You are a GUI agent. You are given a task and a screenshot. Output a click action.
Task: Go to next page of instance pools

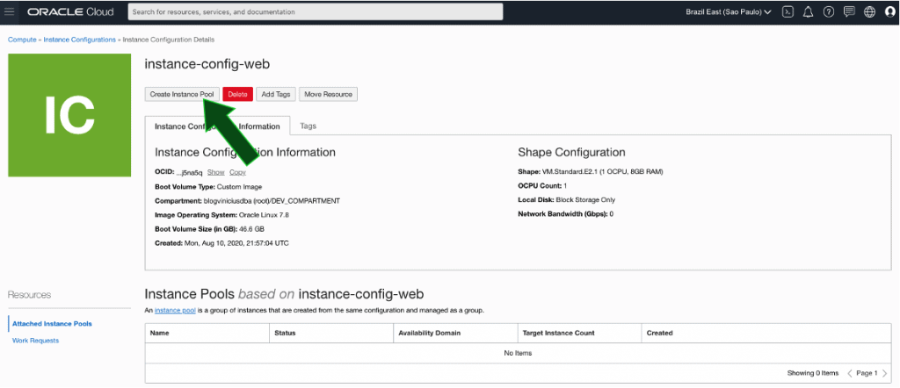(x=882, y=373)
